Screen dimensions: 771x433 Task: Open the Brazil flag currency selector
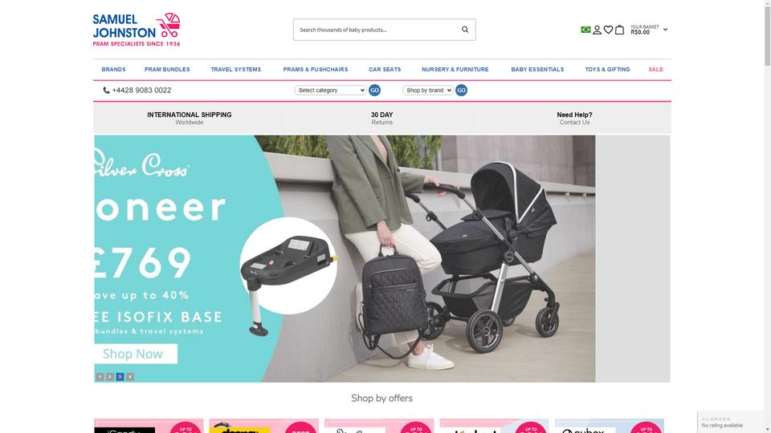tap(585, 30)
